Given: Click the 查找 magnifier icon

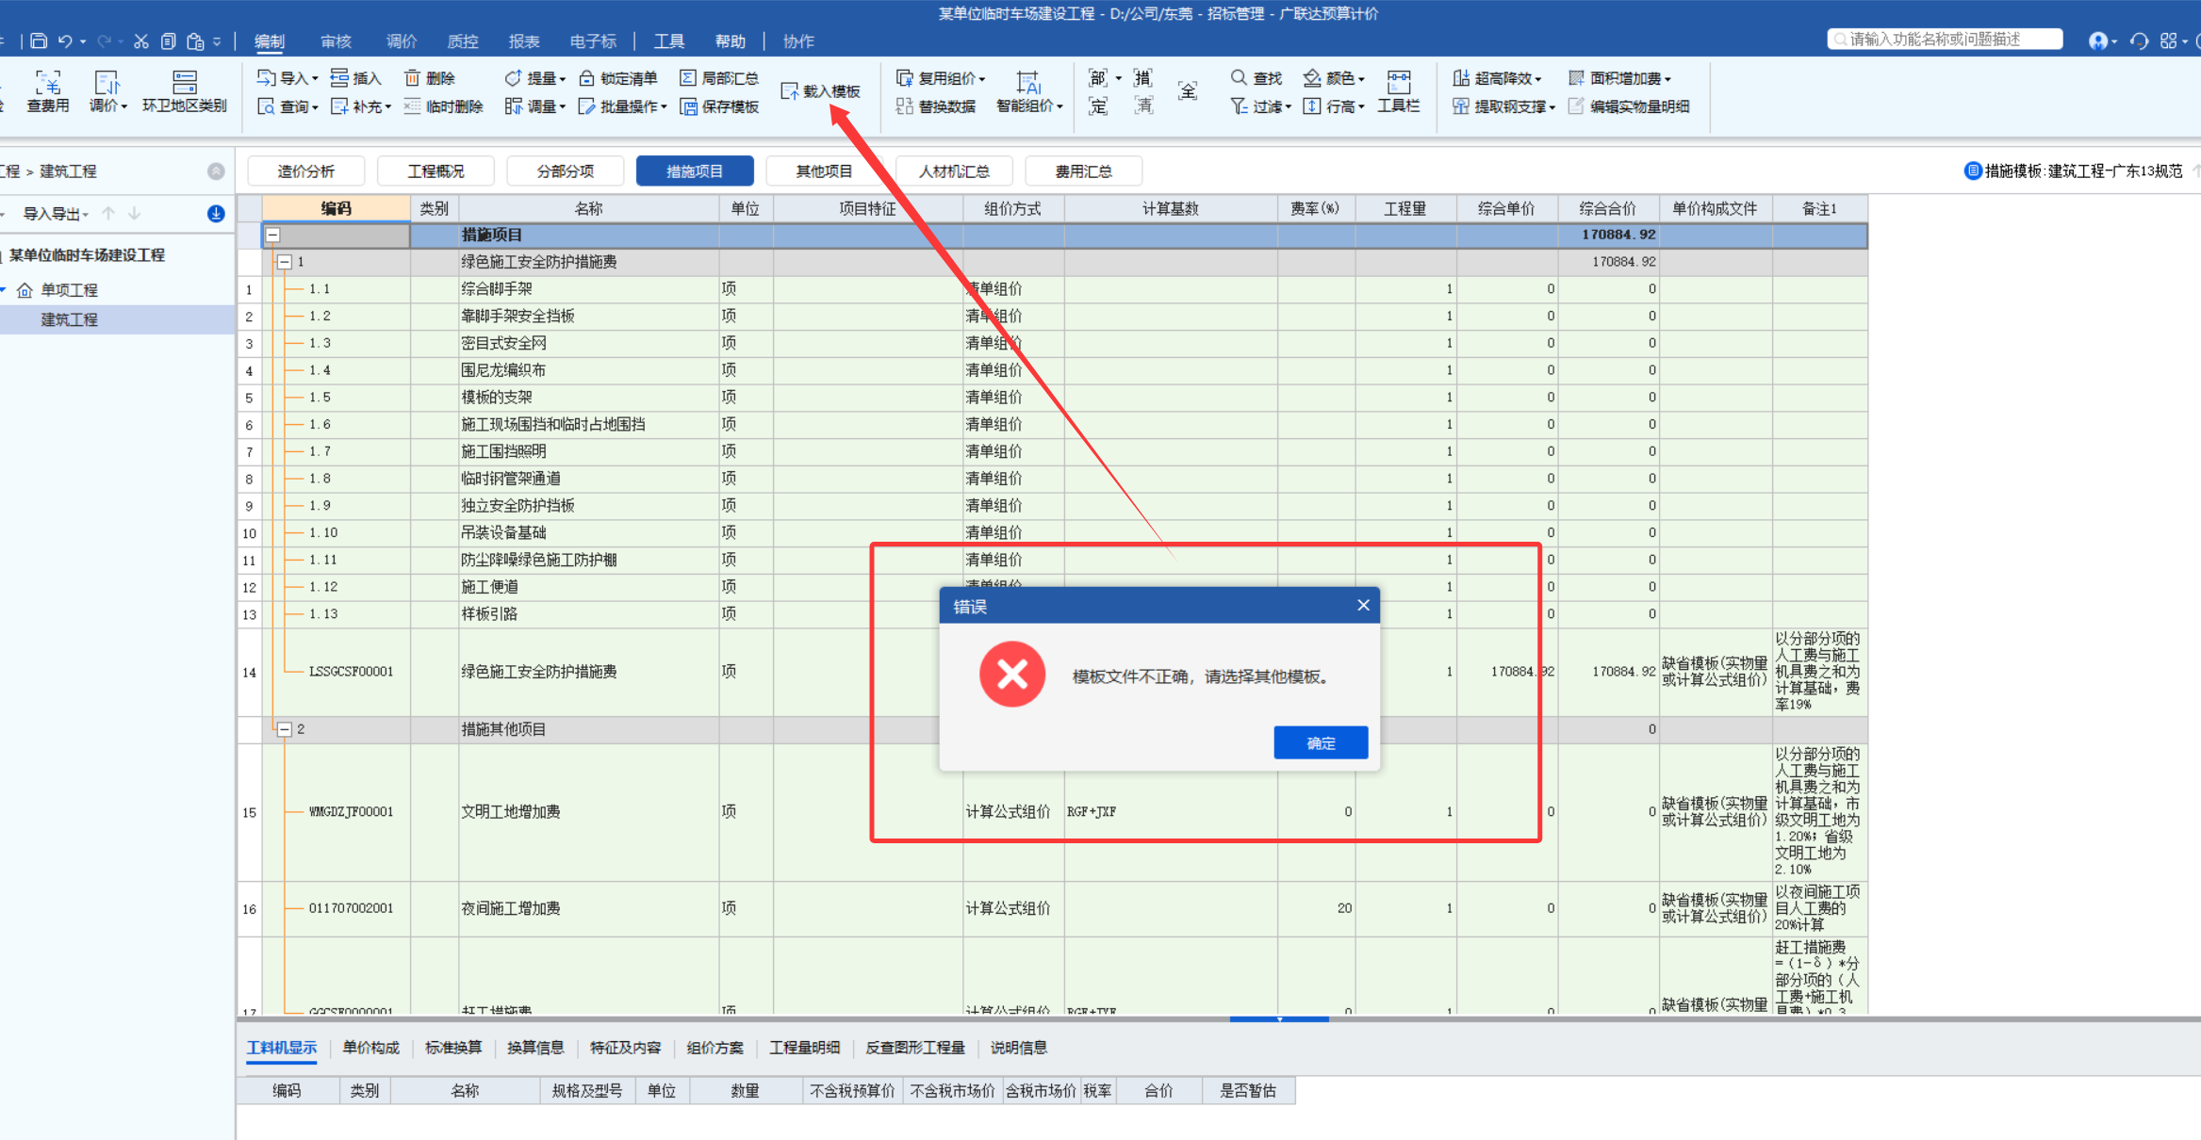Looking at the screenshot, I should pyautogui.click(x=1239, y=78).
